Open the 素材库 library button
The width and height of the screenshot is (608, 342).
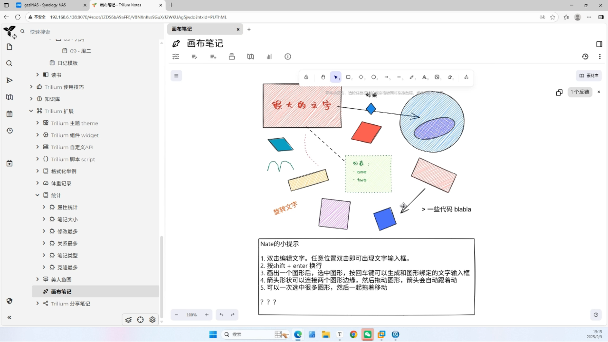pos(589,76)
